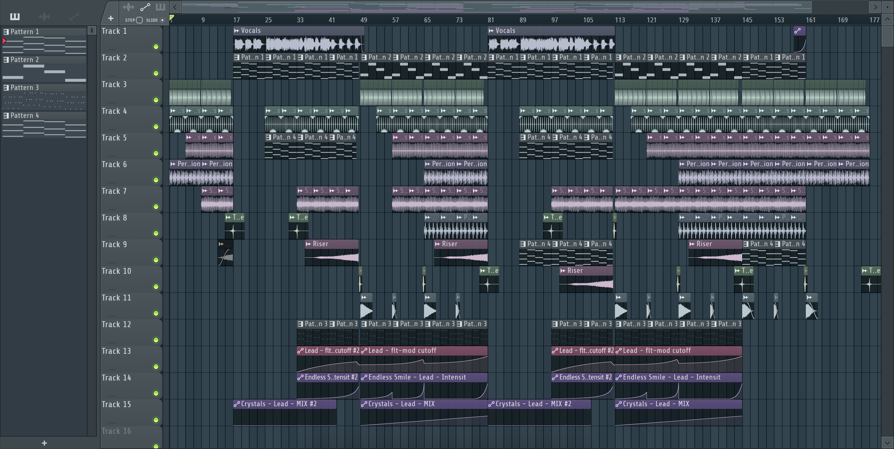Mute Track 10 with its green LED
The width and height of the screenshot is (894, 449).
click(156, 287)
